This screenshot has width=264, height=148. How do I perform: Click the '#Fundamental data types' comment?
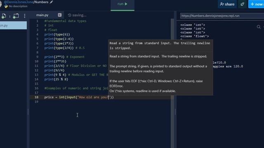coord(65,21)
